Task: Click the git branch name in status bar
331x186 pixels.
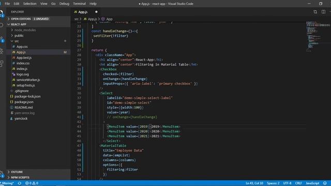Action: point(7,183)
